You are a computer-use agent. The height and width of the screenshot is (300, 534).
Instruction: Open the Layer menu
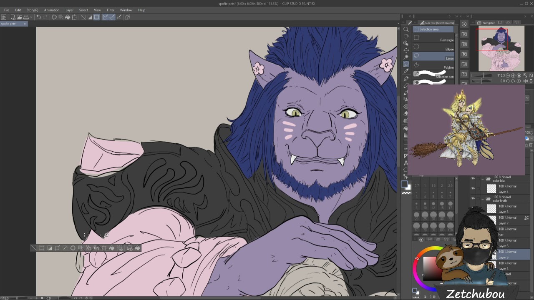click(x=69, y=10)
